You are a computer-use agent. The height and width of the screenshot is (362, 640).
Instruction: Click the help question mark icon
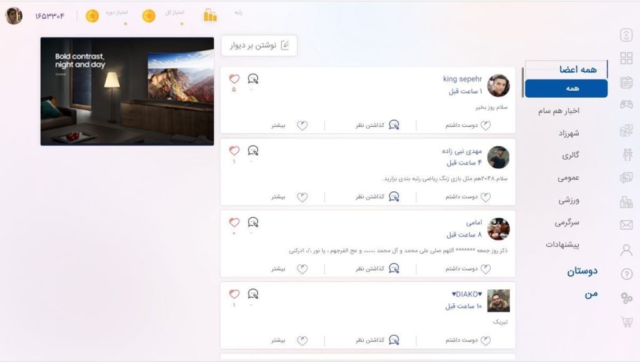[626, 274]
